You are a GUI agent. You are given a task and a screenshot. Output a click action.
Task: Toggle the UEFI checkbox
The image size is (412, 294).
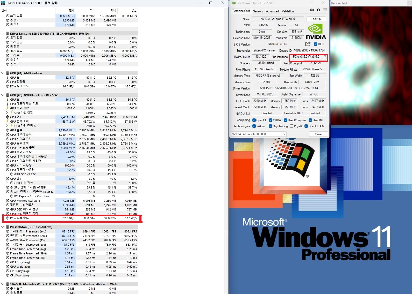(315, 44)
